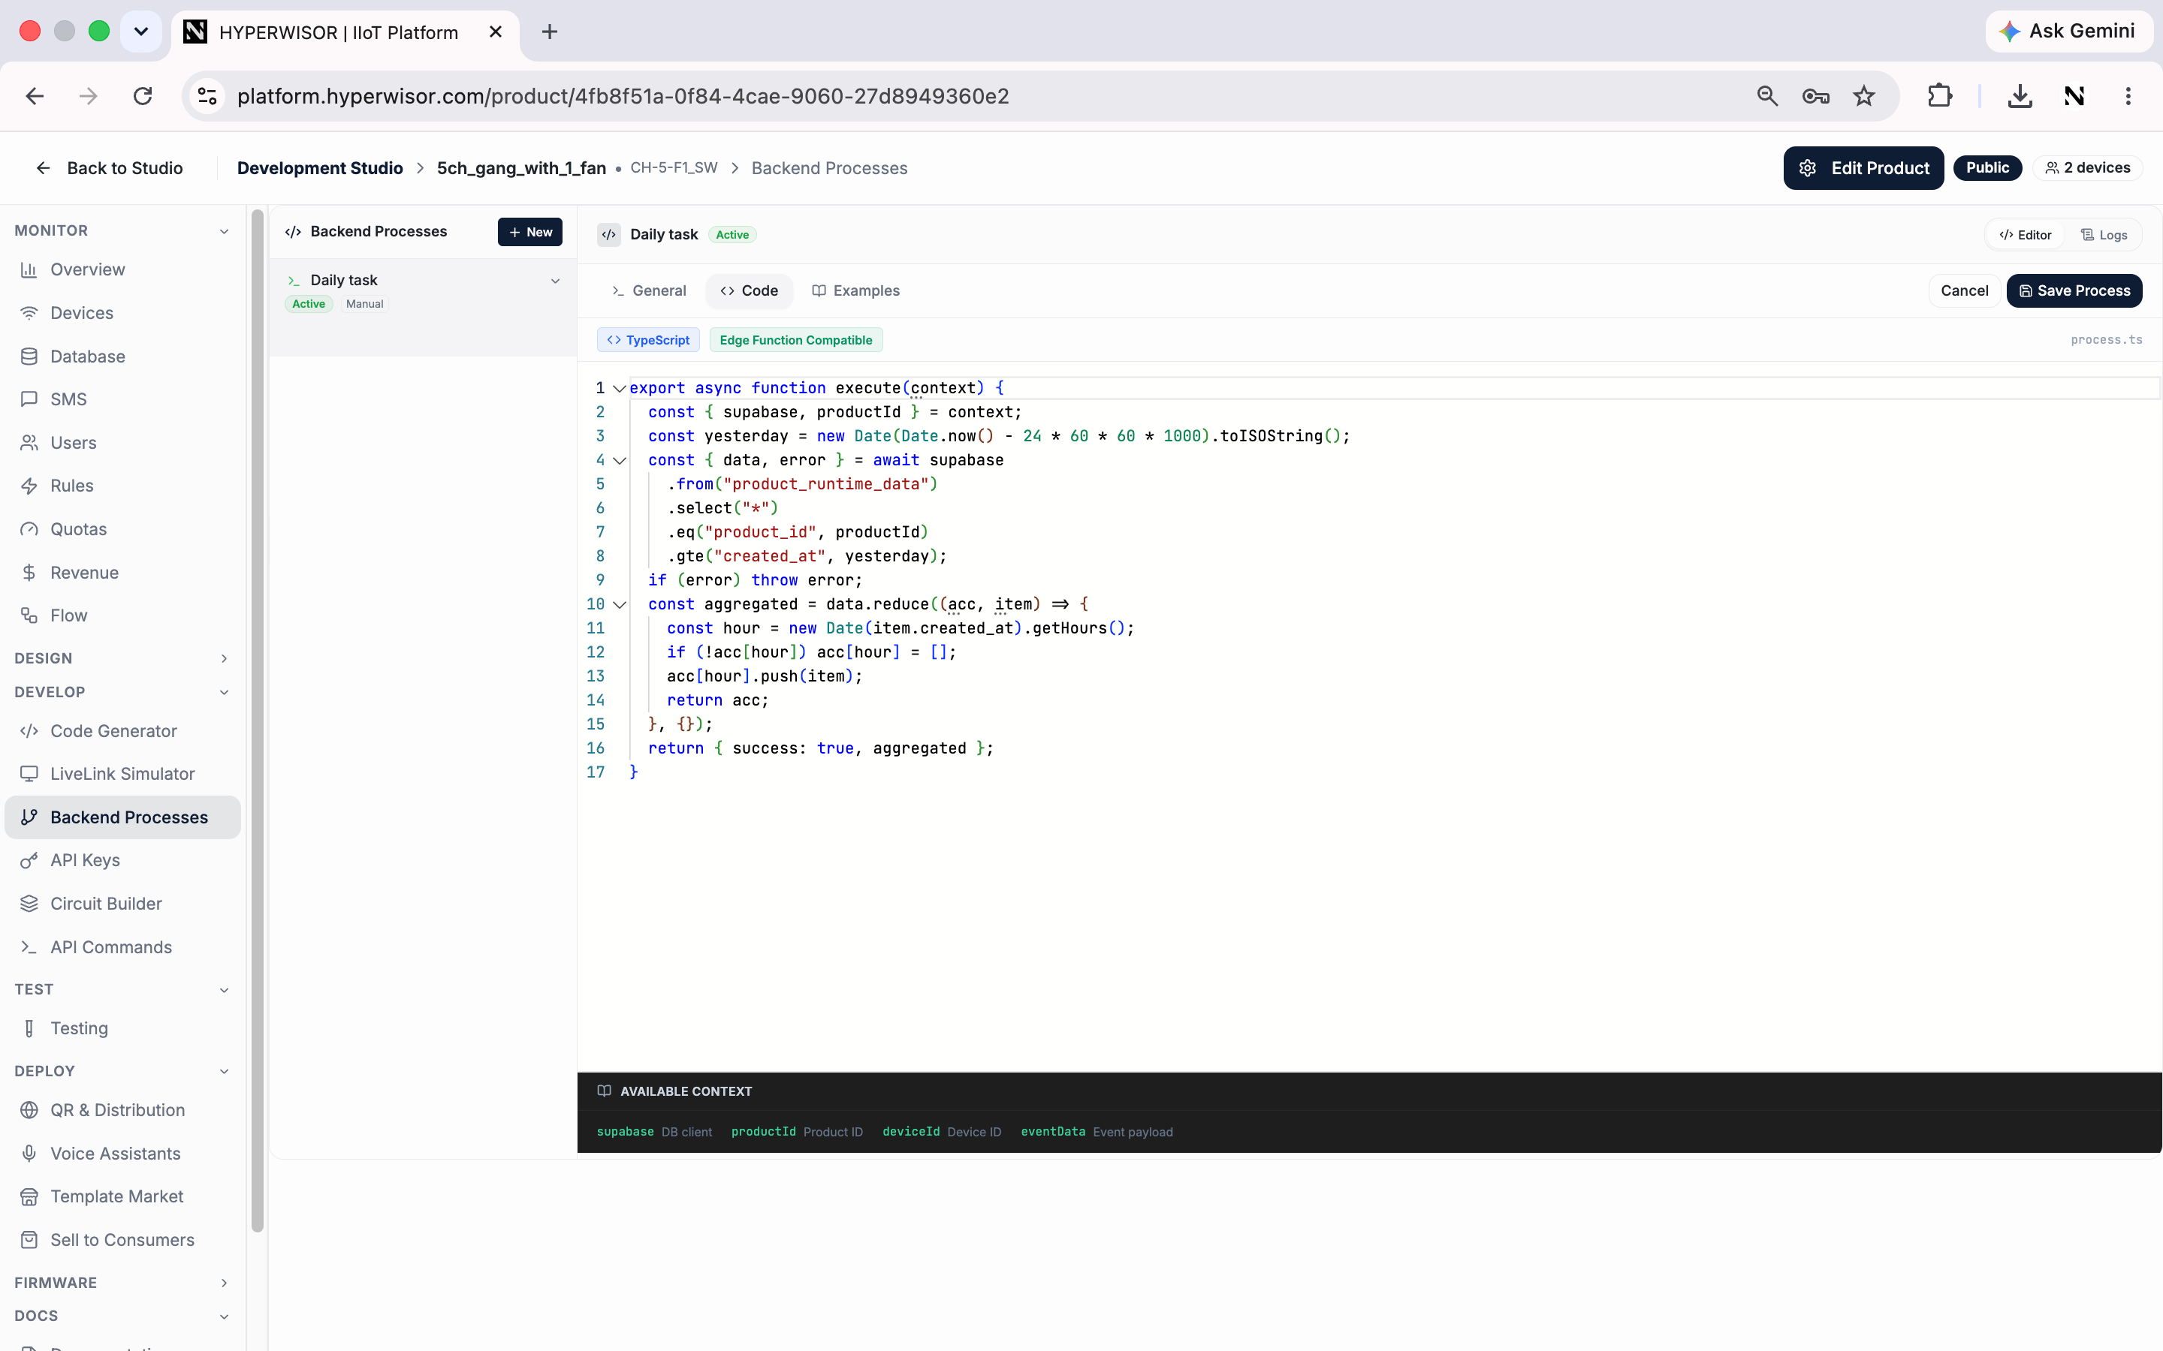Fold the reduce block at line 10

click(x=620, y=604)
